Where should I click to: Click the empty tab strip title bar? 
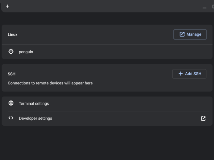[x=104, y=6]
